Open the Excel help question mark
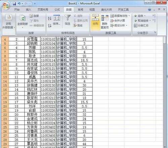The image size is (168, 148). pos(150,9)
